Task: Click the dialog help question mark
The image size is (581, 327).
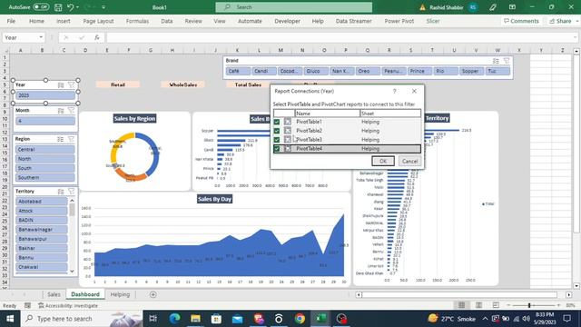Action: pos(394,91)
